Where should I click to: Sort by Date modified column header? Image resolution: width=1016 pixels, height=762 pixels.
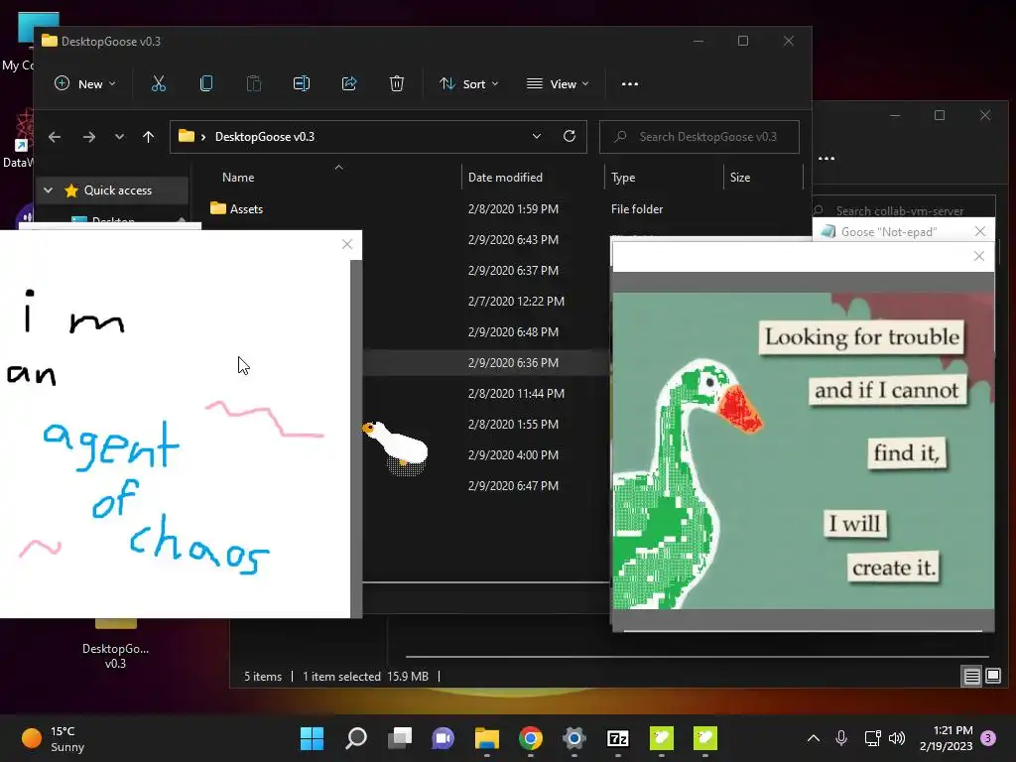tap(505, 178)
